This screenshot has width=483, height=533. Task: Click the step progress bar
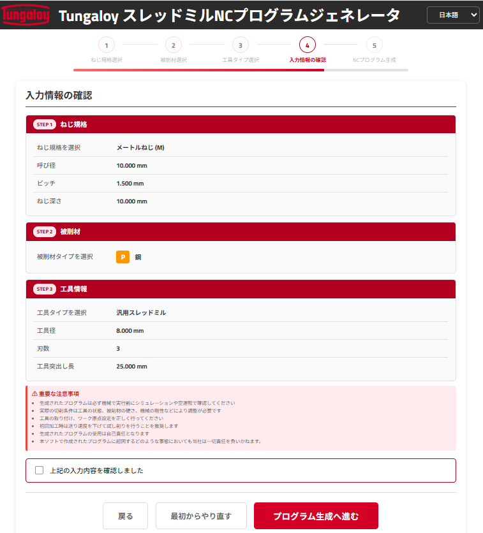coord(241,70)
